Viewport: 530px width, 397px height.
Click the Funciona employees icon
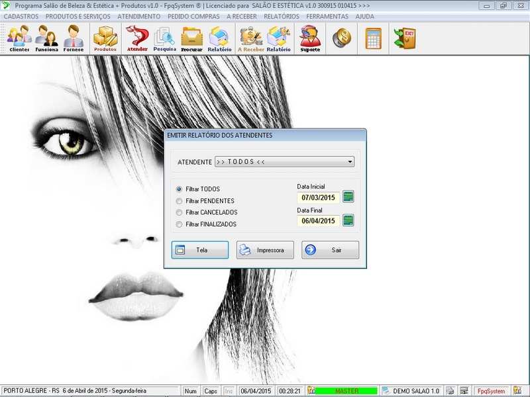tap(46, 39)
